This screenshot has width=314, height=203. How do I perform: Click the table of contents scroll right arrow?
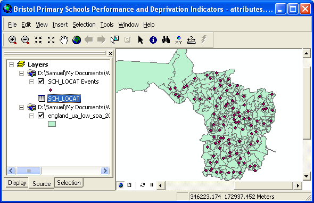click(105, 170)
